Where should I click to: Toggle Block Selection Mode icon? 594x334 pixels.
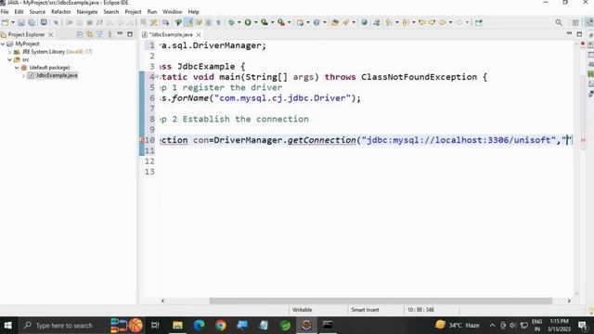(x=208, y=22)
